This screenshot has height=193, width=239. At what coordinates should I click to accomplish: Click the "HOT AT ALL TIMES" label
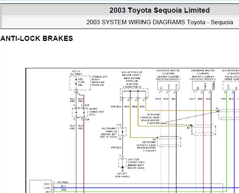pos(76,73)
